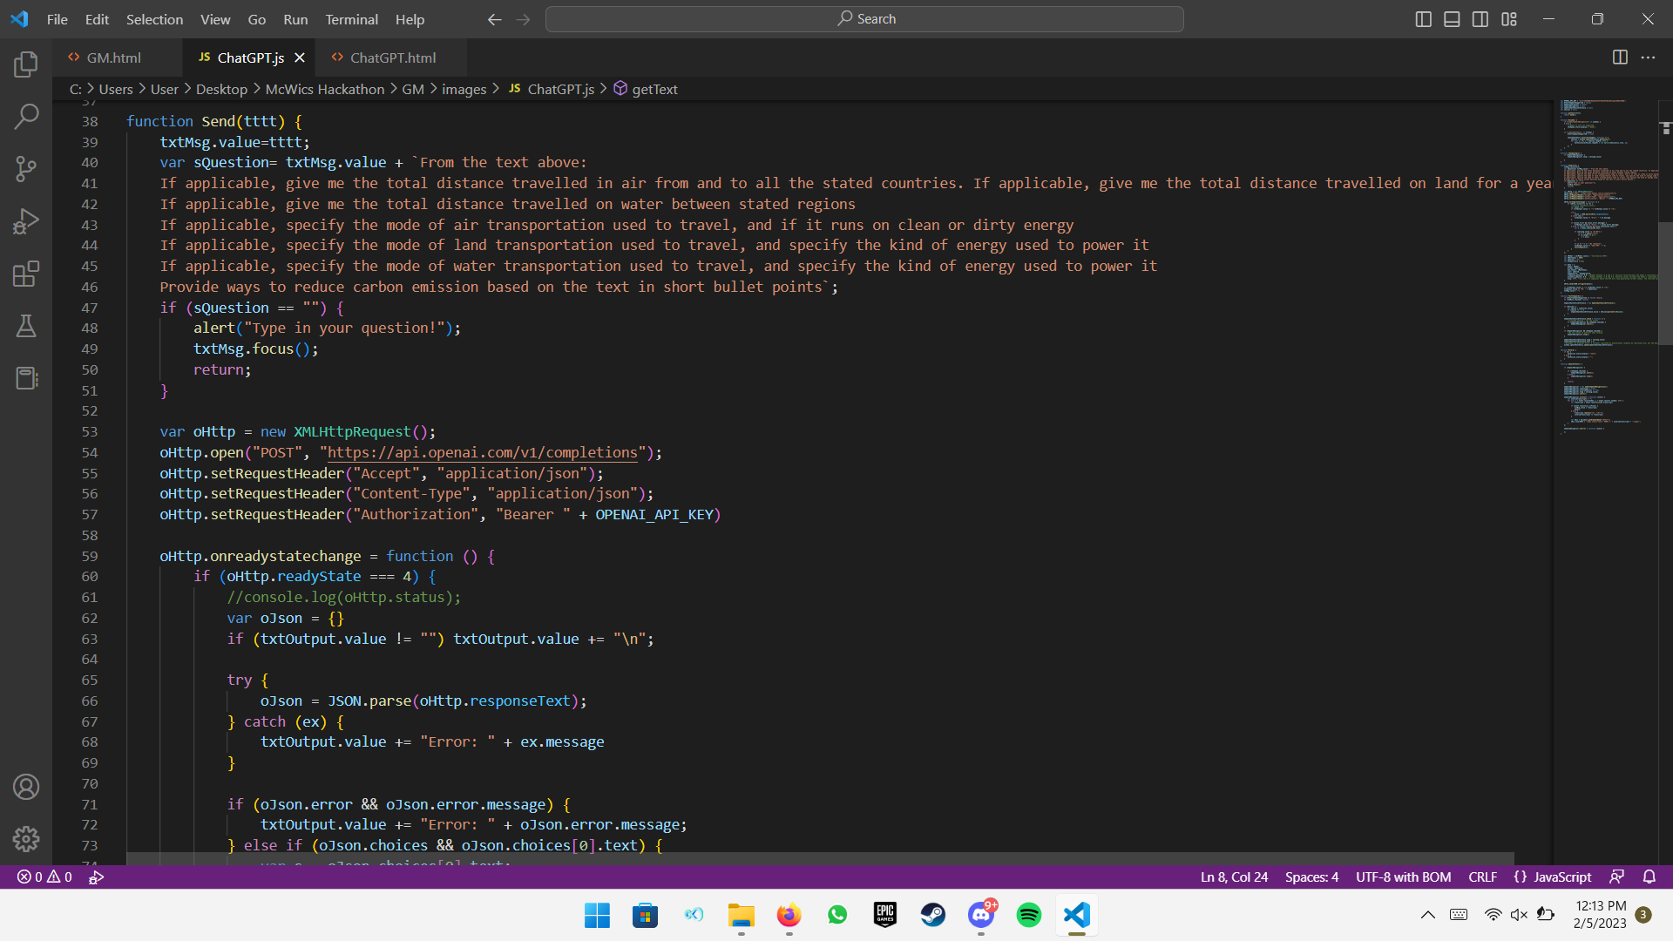Click the Accounts icon in activity bar
Viewport: 1673px width, 941px height.
(x=26, y=787)
